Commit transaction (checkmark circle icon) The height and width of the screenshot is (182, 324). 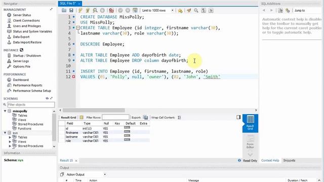pos(120,10)
